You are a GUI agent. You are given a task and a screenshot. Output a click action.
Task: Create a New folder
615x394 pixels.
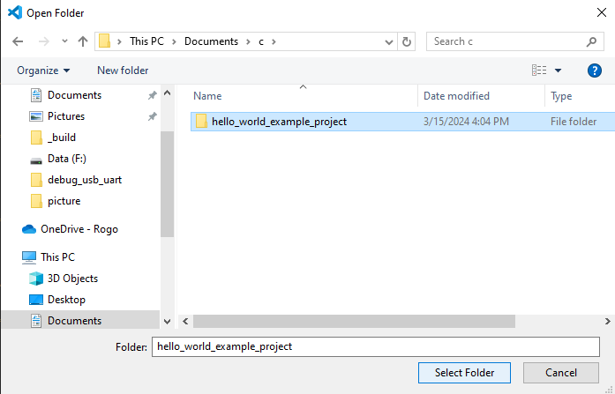point(123,71)
